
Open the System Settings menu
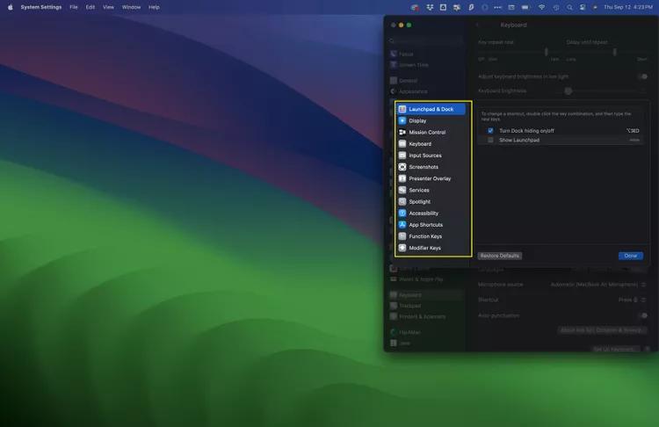41,7
